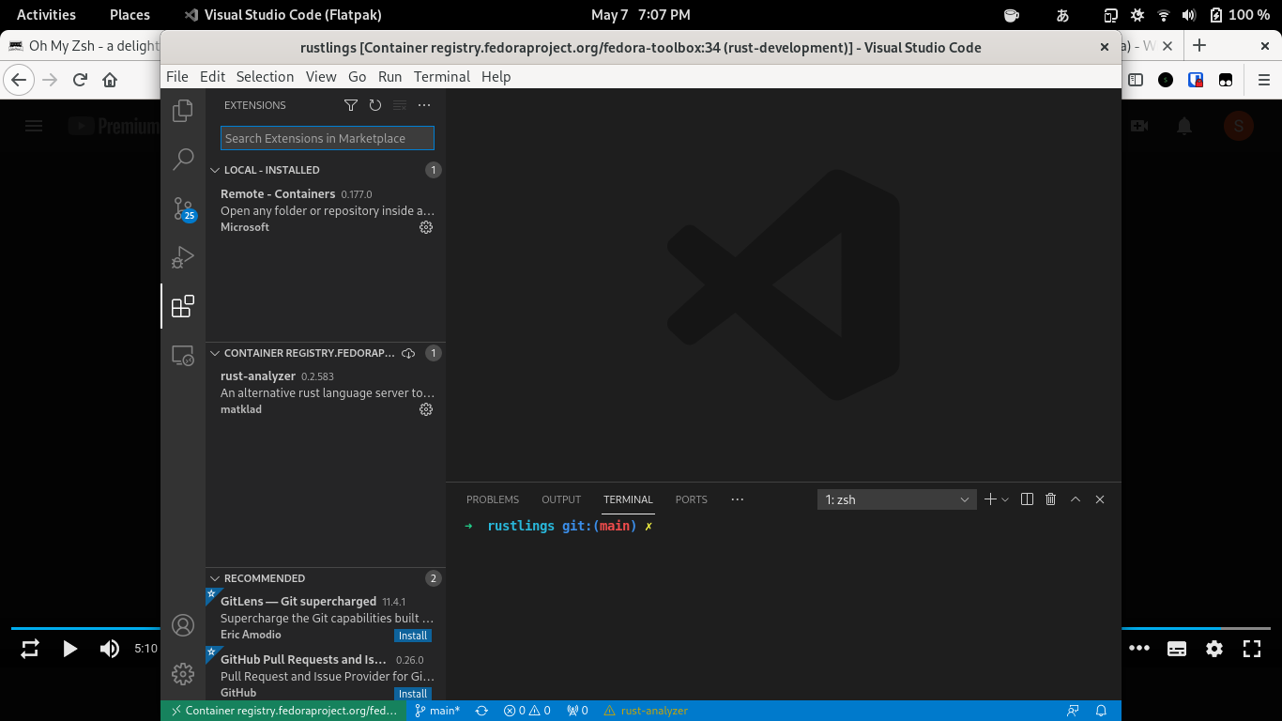Screen dimensions: 1282x721
Task: Open the Explorer view in activity bar
Action: click(x=183, y=111)
